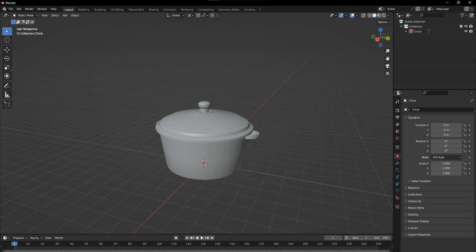The height and width of the screenshot is (252, 476).
Task: Choose the Add Cube tool
Action: [7, 104]
